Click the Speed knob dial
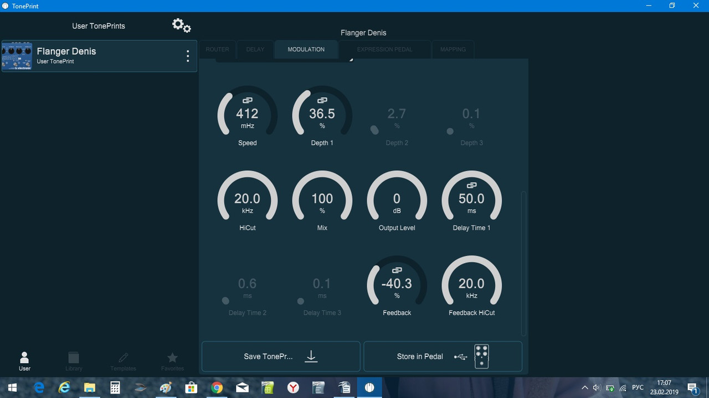Image resolution: width=709 pixels, height=398 pixels. coord(247,111)
